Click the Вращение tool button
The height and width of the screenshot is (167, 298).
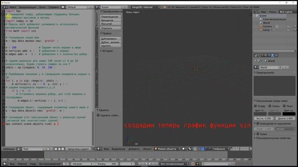point(110,20)
